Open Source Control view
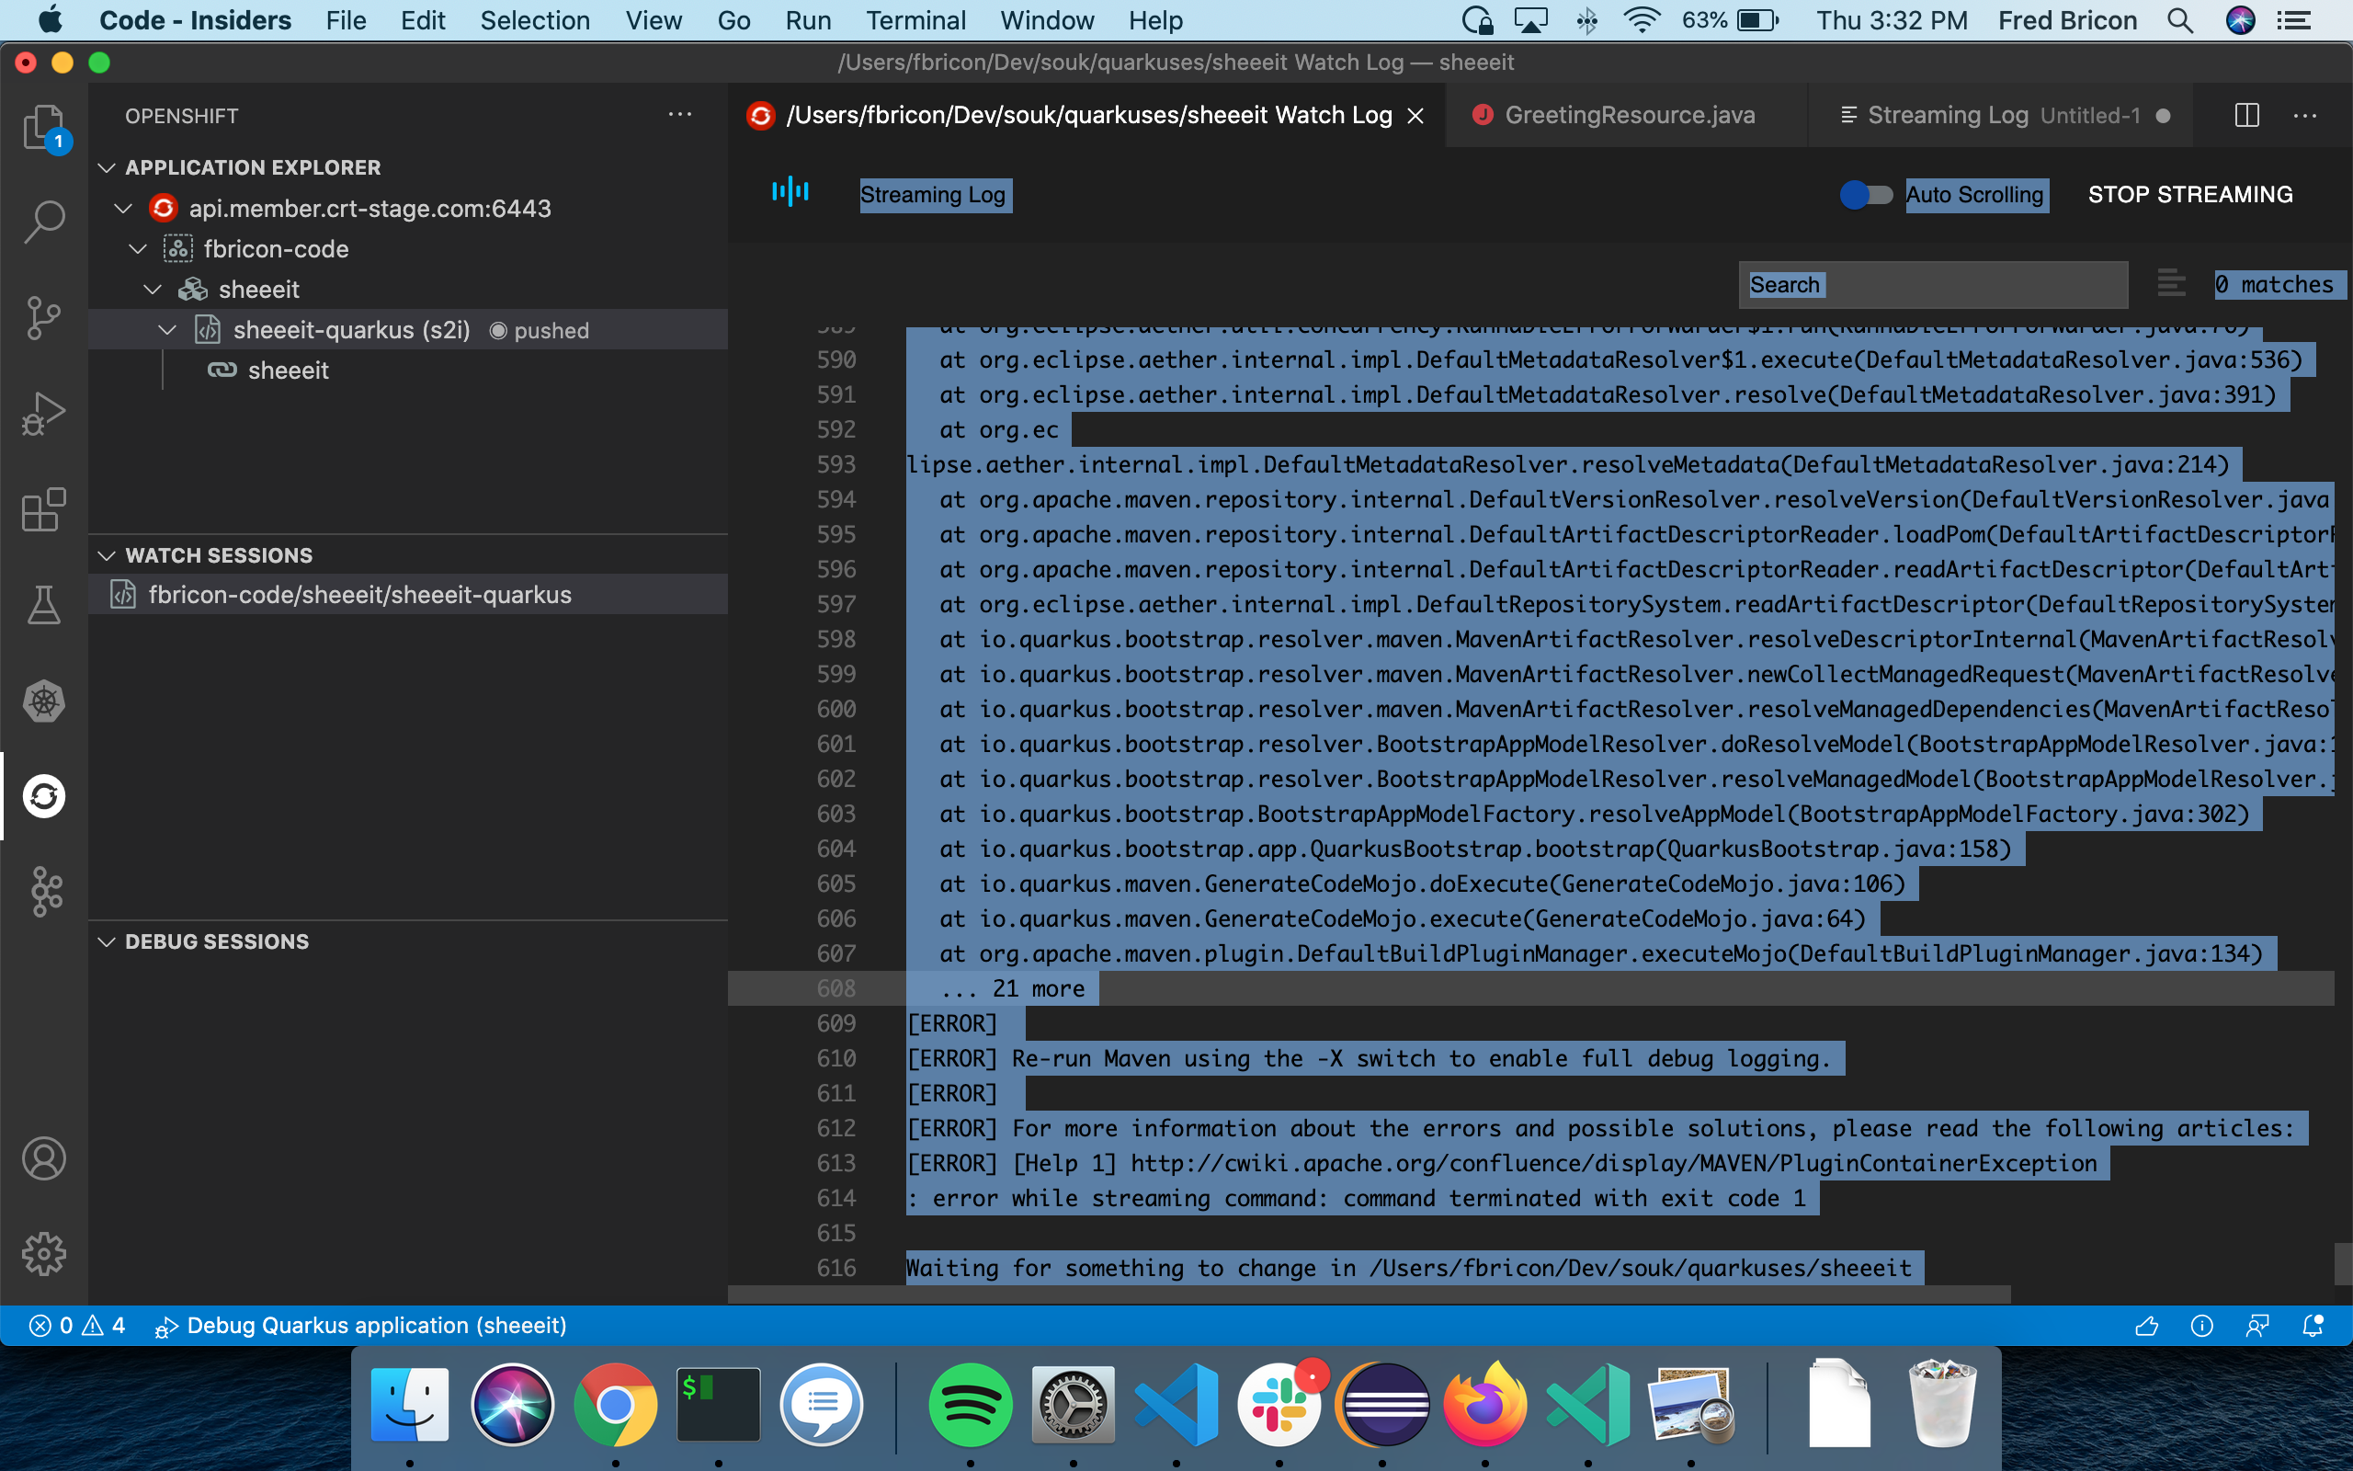This screenshot has width=2353, height=1471. [44, 317]
